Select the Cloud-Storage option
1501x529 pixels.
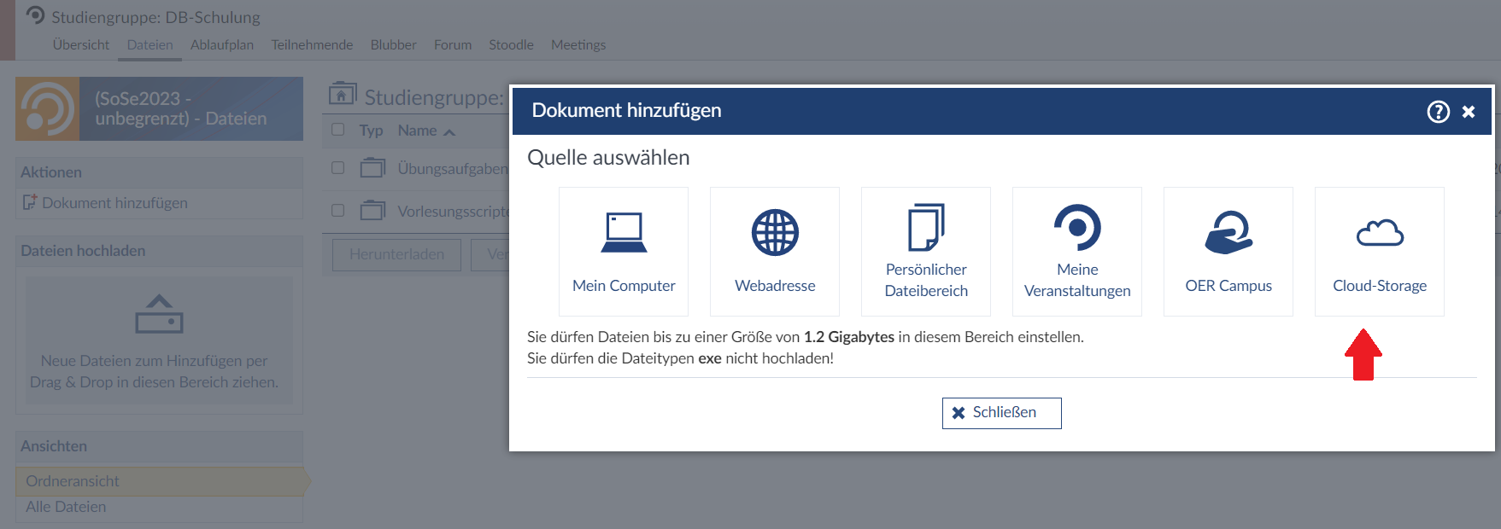tap(1380, 252)
